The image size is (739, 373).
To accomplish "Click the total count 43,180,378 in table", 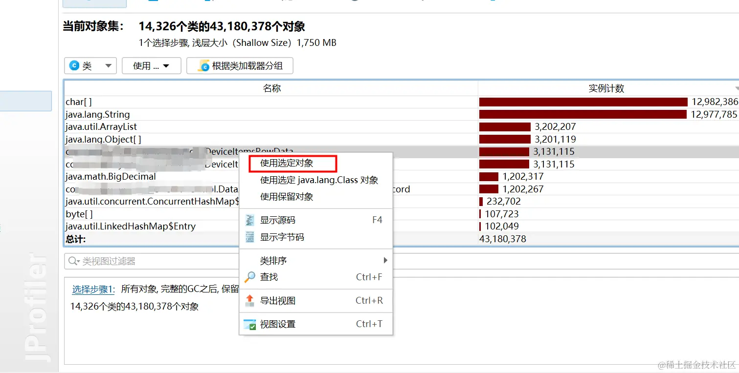I will [x=503, y=239].
